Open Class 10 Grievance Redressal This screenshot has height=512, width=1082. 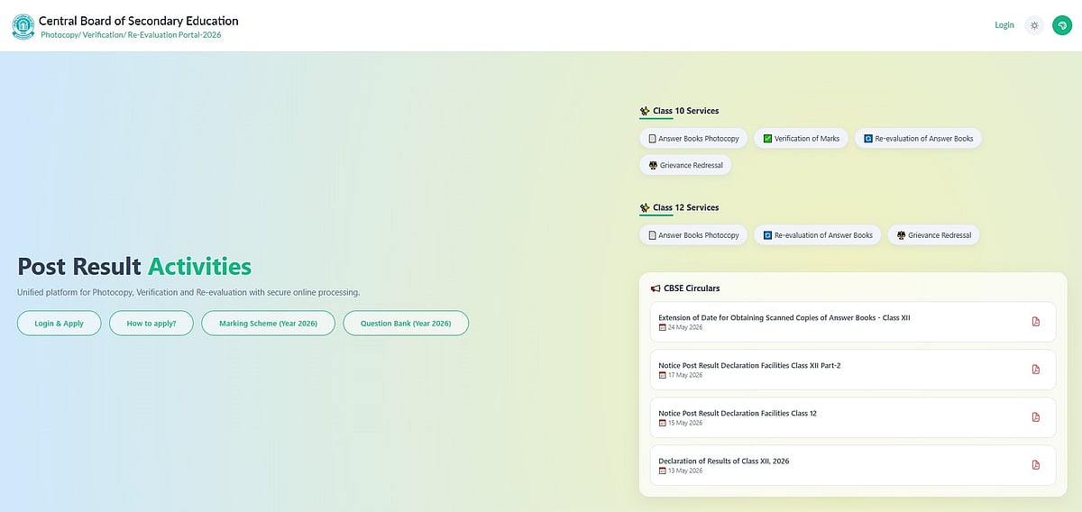pos(685,166)
